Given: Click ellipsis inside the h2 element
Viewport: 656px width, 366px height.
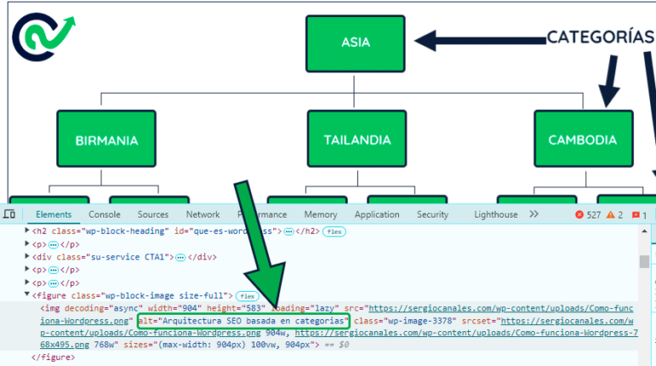Looking at the screenshot, I should [288, 231].
